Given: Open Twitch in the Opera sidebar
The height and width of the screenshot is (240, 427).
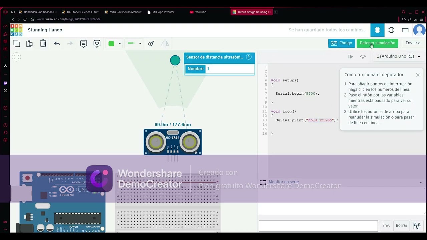Looking at the screenshot, I should click(x=5, y=83).
